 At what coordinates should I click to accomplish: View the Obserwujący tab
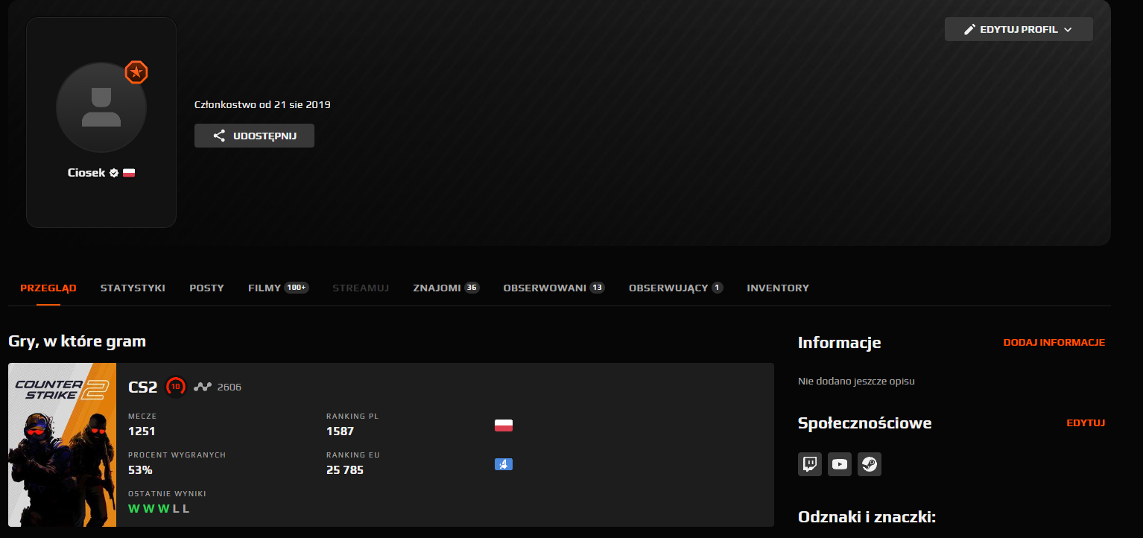676,288
